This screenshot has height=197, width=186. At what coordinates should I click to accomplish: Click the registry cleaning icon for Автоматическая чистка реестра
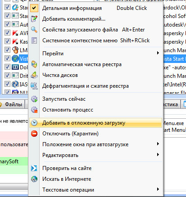34,64
